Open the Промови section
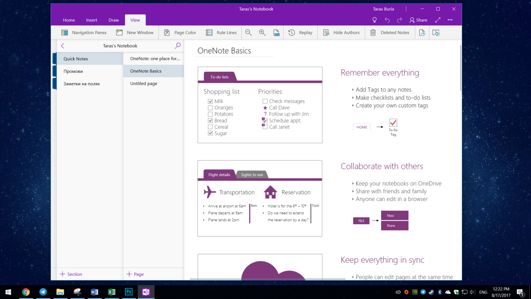The height and width of the screenshot is (299, 531). coord(90,71)
